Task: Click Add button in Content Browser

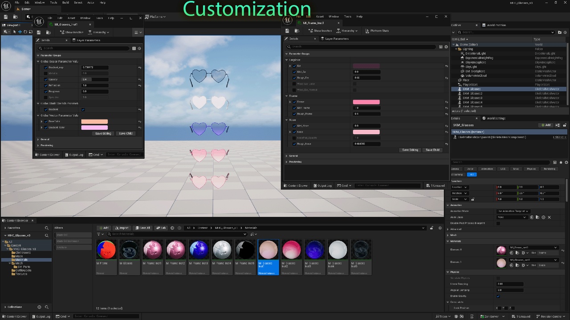Action: pyautogui.click(x=104, y=228)
